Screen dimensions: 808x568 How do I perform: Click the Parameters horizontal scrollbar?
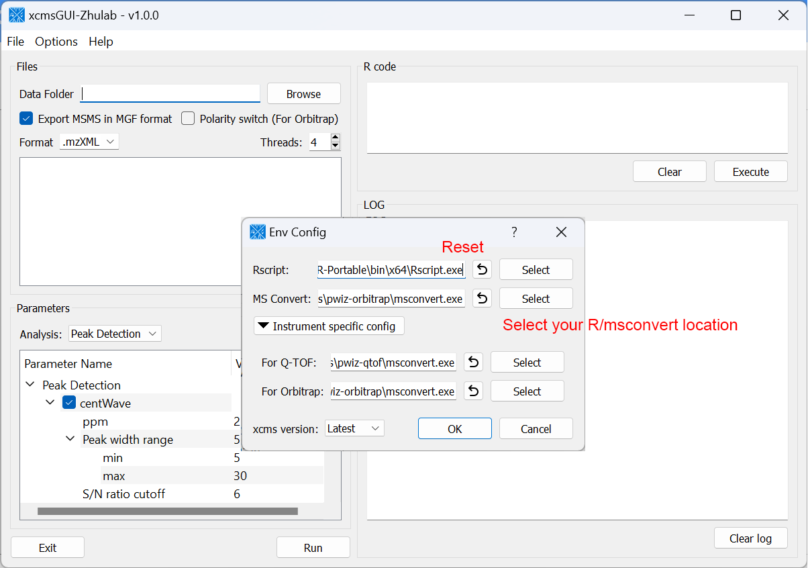tap(167, 512)
